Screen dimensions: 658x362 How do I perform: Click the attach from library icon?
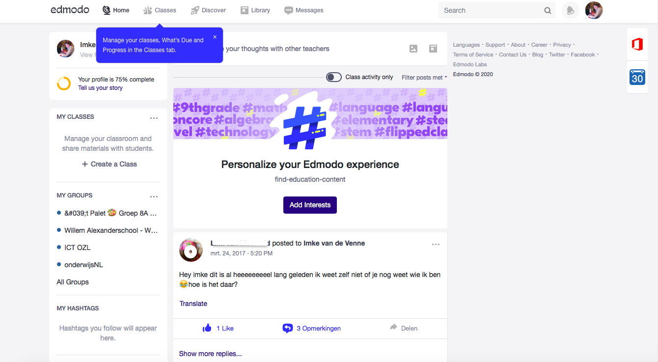[x=433, y=49]
